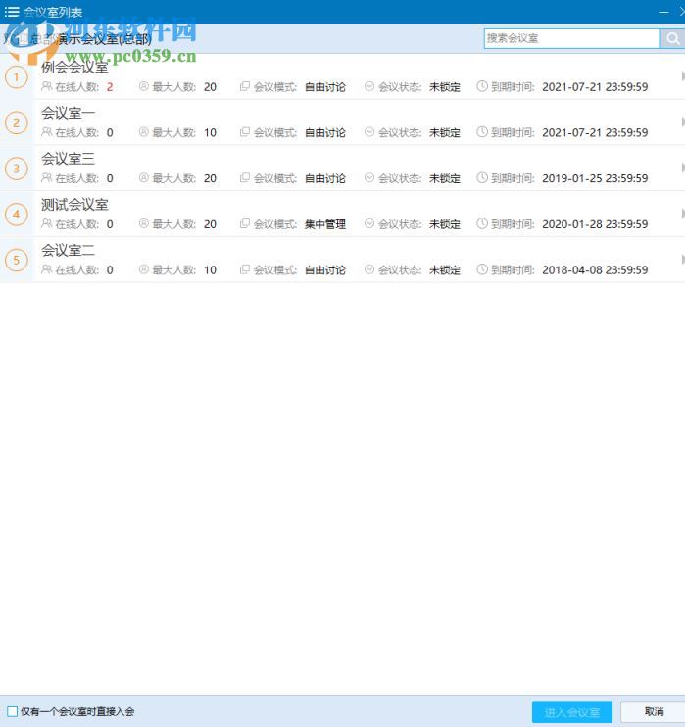Screen dimensions: 685x727
Task: Select the number 1 circle for 例会会议室
Action: click(x=17, y=77)
